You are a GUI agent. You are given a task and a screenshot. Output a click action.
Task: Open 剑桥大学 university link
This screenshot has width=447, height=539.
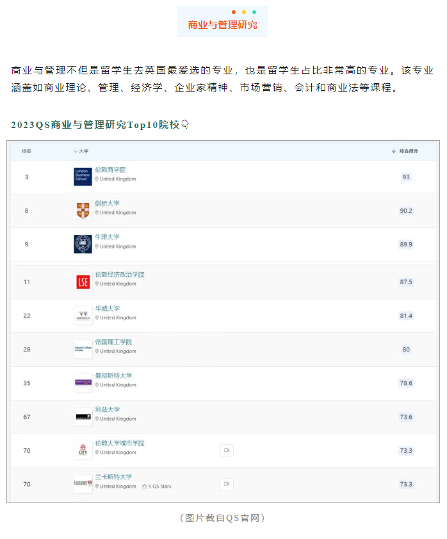[x=108, y=204]
